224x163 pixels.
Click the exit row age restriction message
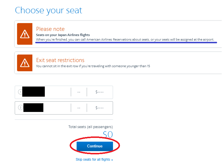(x=93, y=66)
